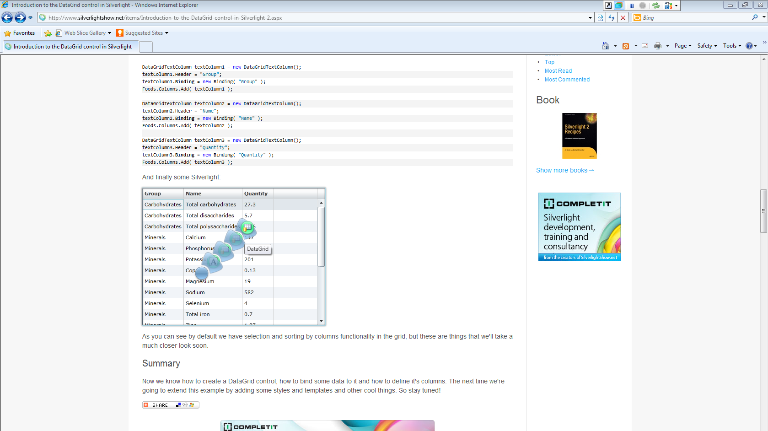Open the Safety dropdown menu
Image resolution: width=768 pixels, height=431 pixels.
pos(707,46)
